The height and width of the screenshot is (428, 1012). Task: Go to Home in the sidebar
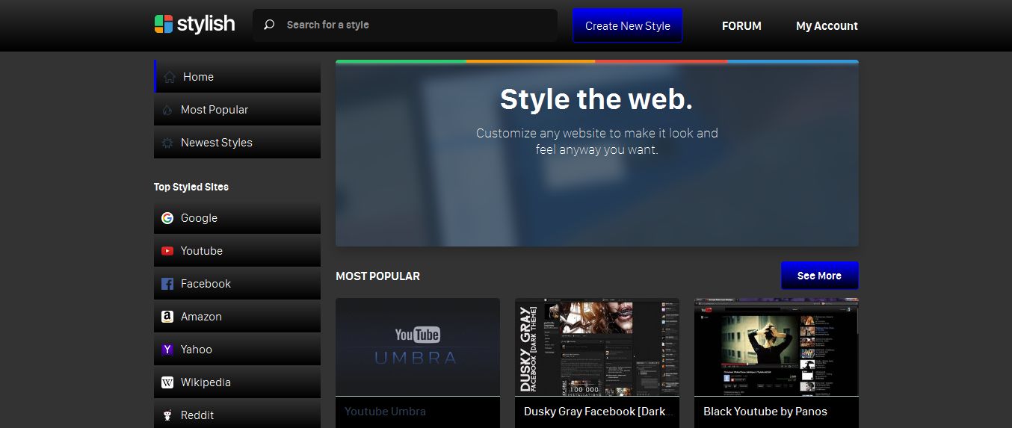click(x=237, y=76)
